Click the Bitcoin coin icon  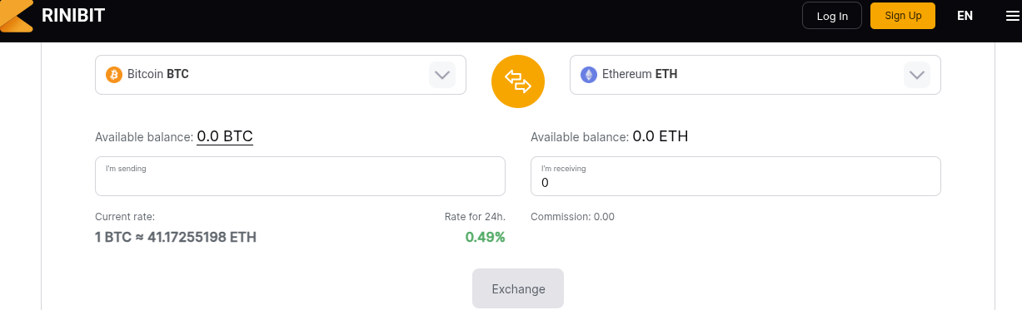point(114,75)
